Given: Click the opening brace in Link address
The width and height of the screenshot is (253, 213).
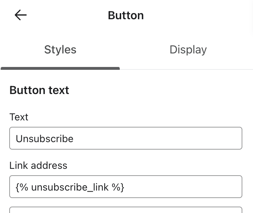Looking at the screenshot, I should [x=17, y=187].
